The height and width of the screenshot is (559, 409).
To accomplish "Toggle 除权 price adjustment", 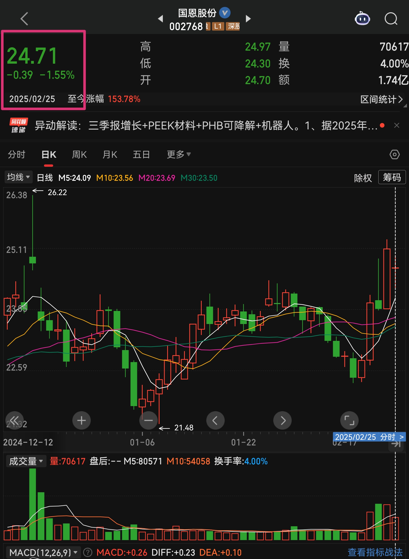I will [363, 178].
